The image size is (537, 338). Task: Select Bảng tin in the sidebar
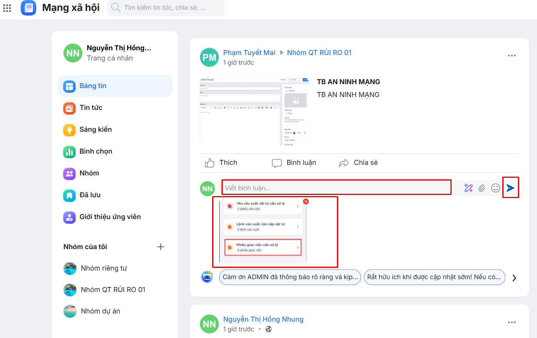click(x=115, y=86)
